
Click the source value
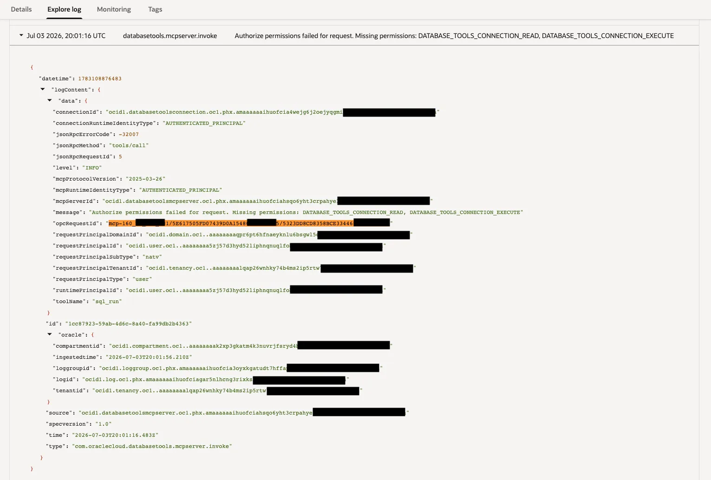[x=244, y=413]
